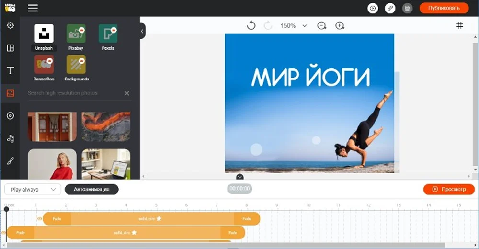Click the timeline horizontal scrollbar
The width and height of the screenshot is (479, 249).
226,245
